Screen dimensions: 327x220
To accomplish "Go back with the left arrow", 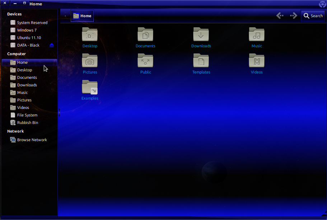I will click(x=280, y=16).
